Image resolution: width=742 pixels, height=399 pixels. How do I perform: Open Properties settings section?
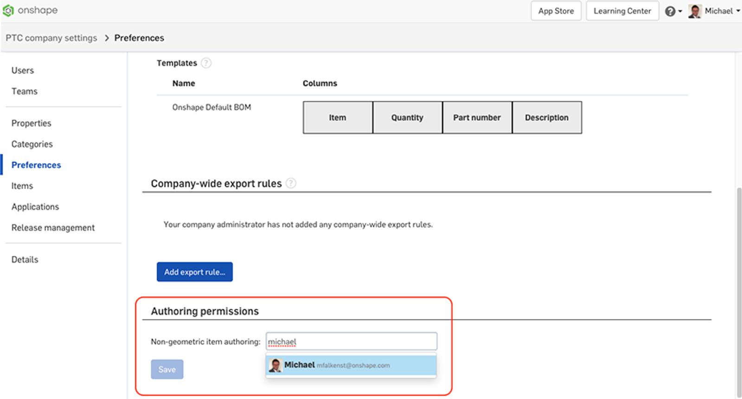[31, 123]
